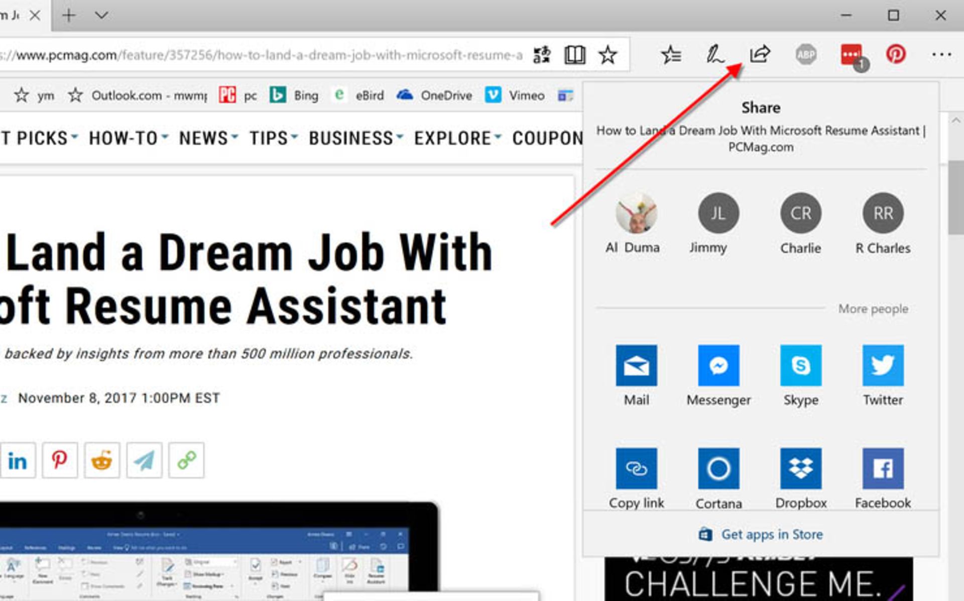The width and height of the screenshot is (964, 601).
Task: Click the Word laptop article image
Action: tap(219, 551)
